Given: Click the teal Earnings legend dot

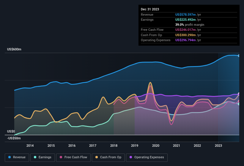Looking at the screenshot, I should click(35, 157).
